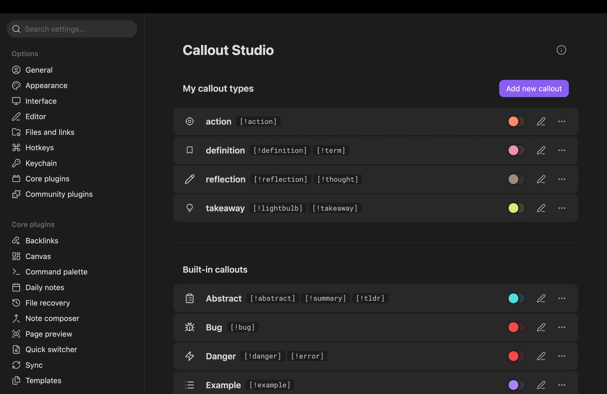Screen dimensions: 607x394
Task: Toggle the cyan switch for Abstract callout
Action: pyautogui.click(x=517, y=298)
